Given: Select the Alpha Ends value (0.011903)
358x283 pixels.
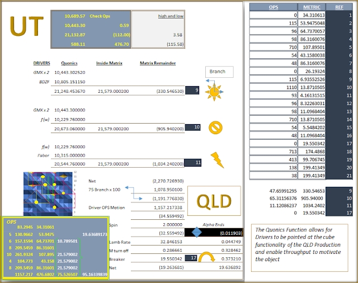Looking at the screenshot, I should [231, 233].
